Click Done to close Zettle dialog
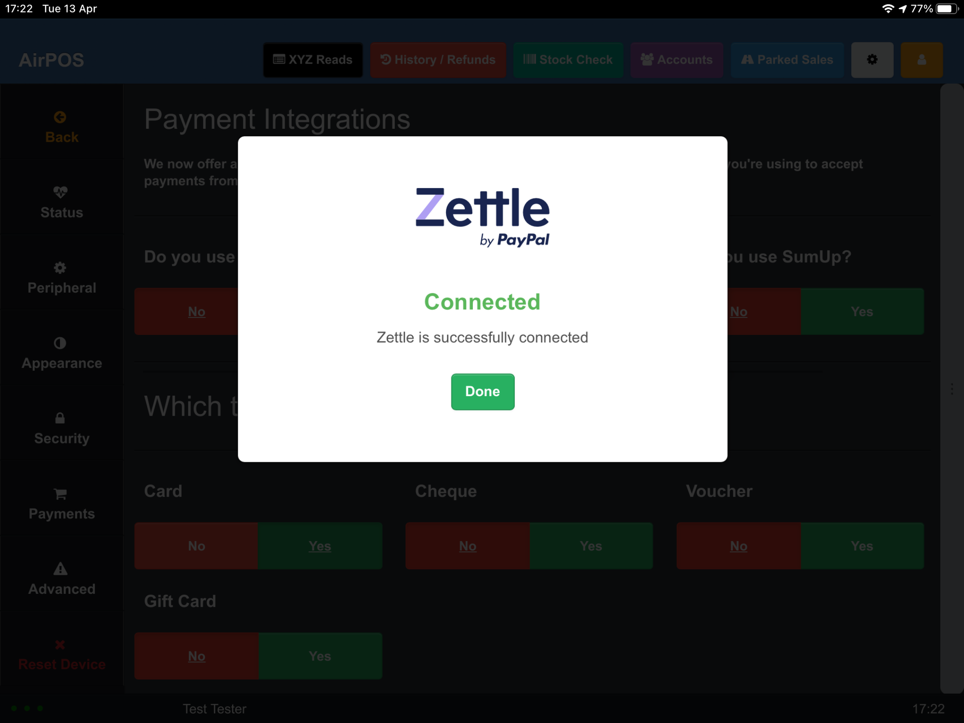The height and width of the screenshot is (723, 964). coord(482,391)
